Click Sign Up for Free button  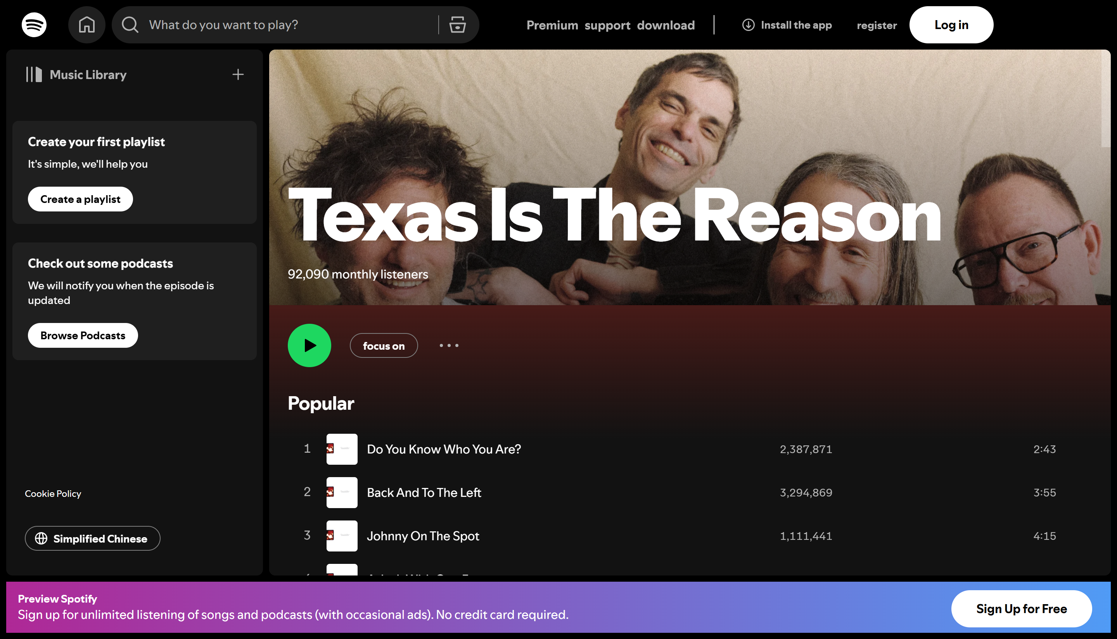[1021, 609]
